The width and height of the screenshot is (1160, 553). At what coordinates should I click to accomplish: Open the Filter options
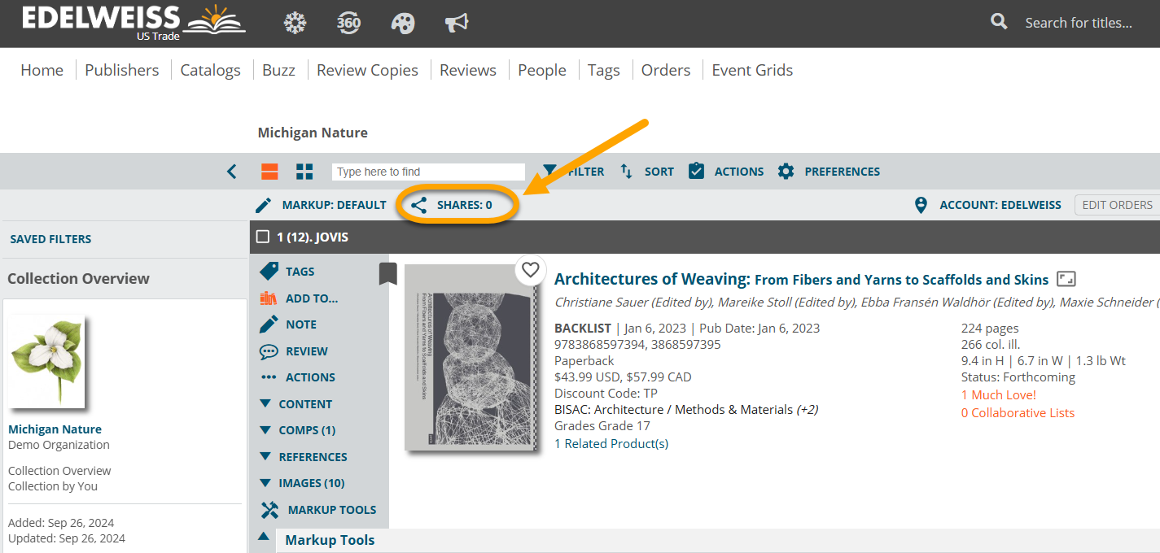[x=574, y=172]
